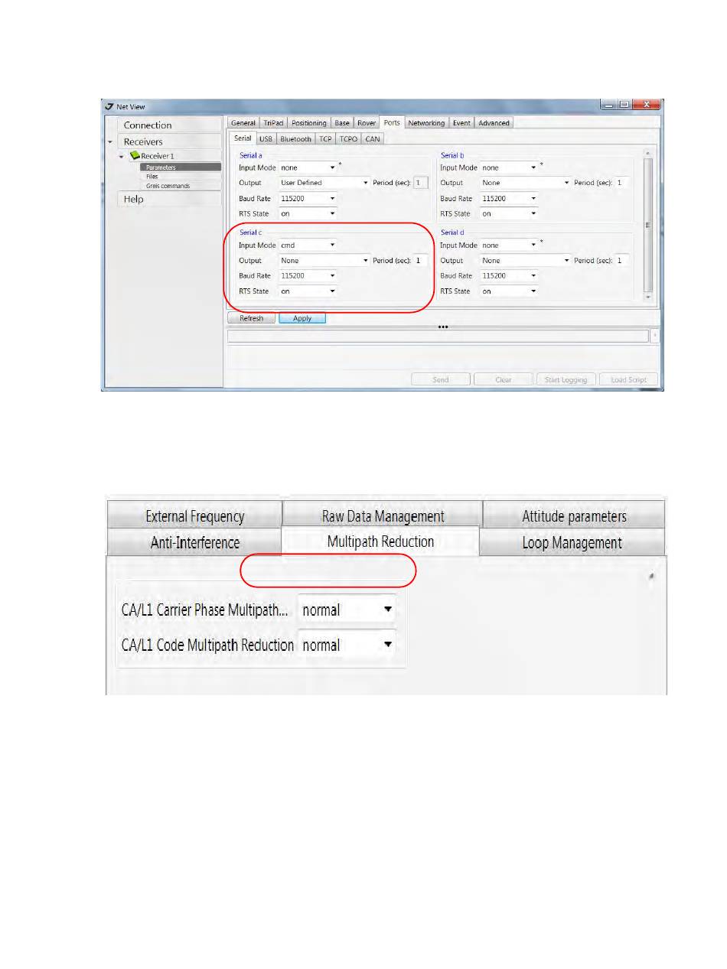Switch to the General tab
The height and width of the screenshot is (969, 727).
243,123
